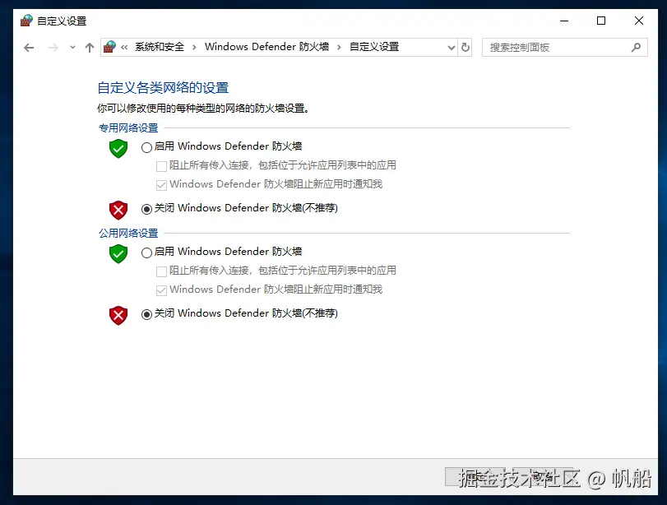Open recent locations dropdown chevron
Viewport: 667px width, 505px height.
tap(72, 48)
